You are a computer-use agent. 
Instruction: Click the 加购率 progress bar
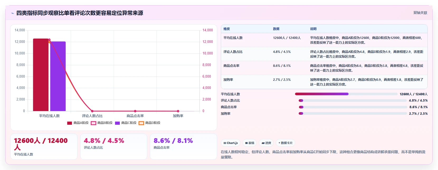click(x=353, y=113)
